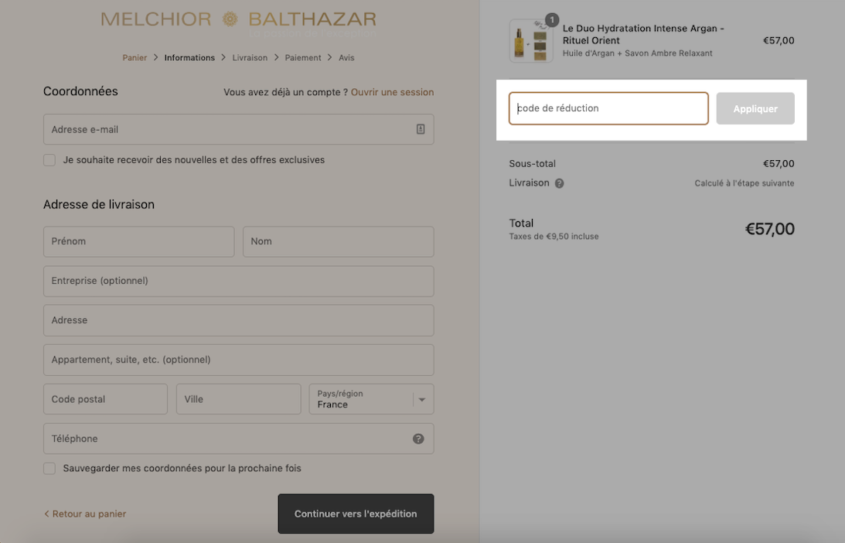
Task: Focus the Prénom field
Action: pos(139,241)
